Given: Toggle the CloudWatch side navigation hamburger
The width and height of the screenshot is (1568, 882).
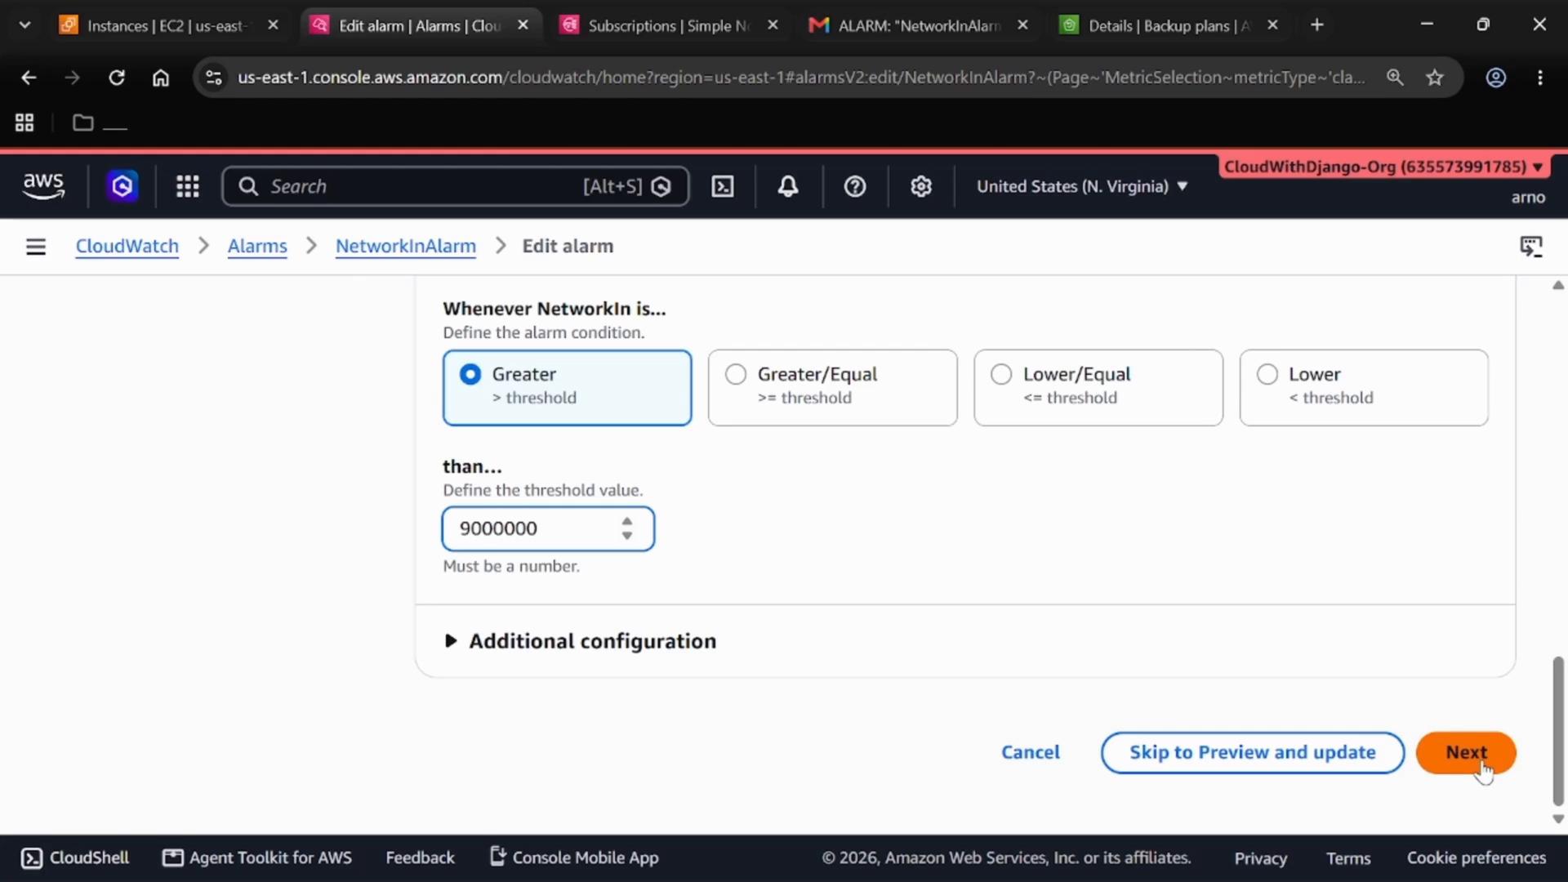Looking at the screenshot, I should click(36, 246).
